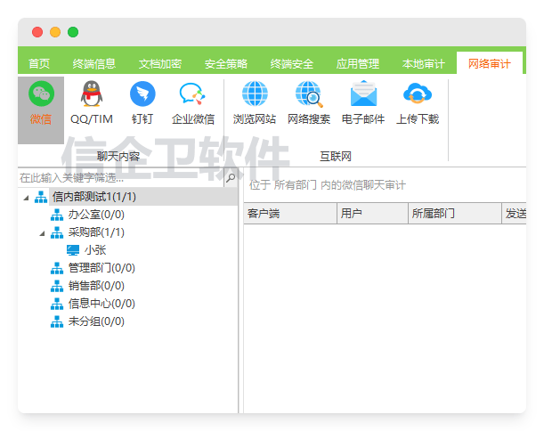The height and width of the screenshot is (431, 544).
Task: Sort by the 客户端 column header
Action: [288, 214]
